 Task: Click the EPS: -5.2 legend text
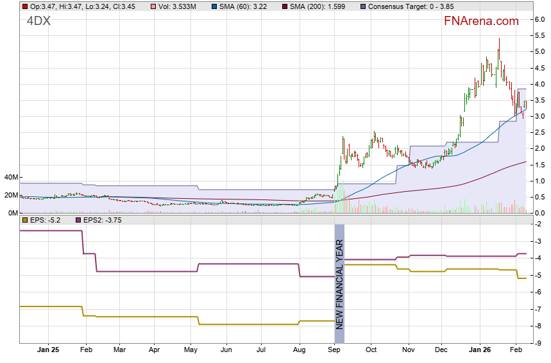point(45,220)
